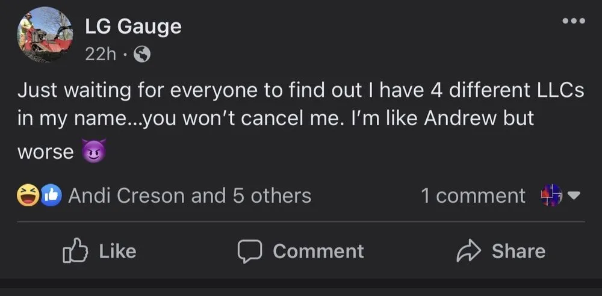The height and width of the screenshot is (296, 602).
Task: Open the LG Gauge profile name
Action: tap(133, 26)
